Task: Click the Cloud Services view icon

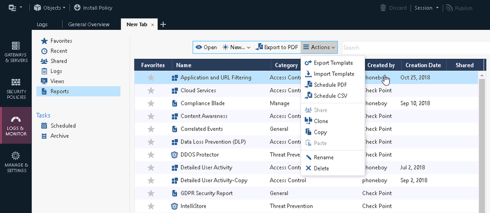Action: click(175, 91)
